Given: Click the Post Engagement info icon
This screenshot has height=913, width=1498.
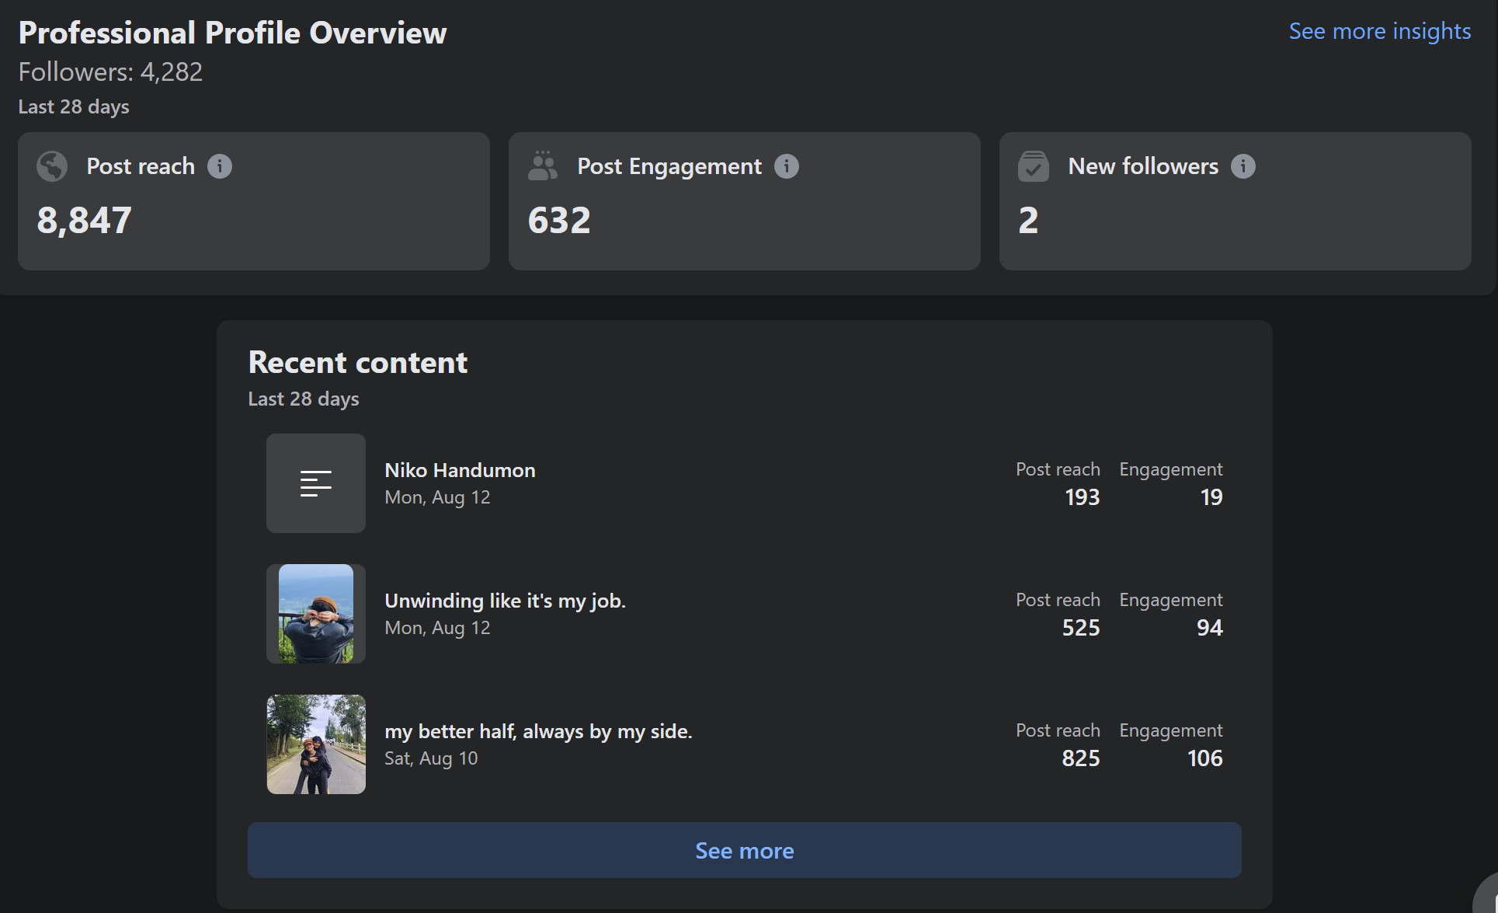Looking at the screenshot, I should (x=787, y=166).
